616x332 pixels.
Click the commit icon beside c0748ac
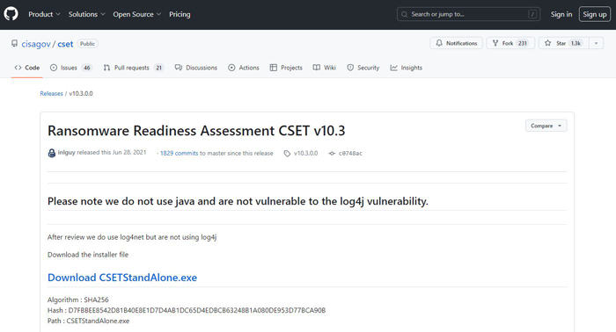point(332,153)
